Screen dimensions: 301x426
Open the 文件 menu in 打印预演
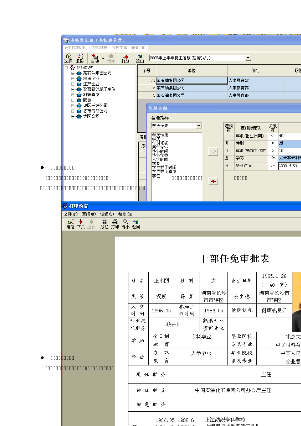(70, 214)
